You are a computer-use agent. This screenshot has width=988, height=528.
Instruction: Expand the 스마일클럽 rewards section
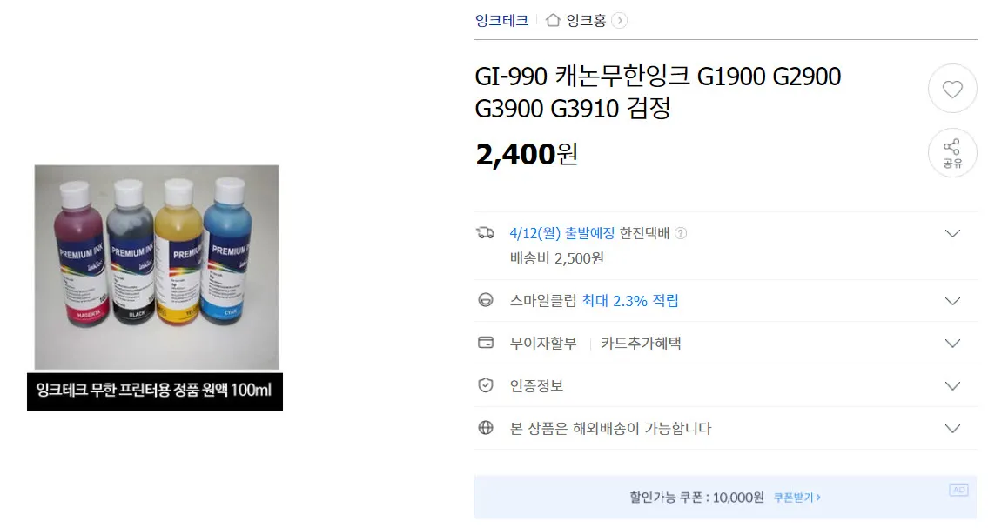click(952, 300)
